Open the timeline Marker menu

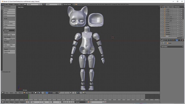coord(12,102)
